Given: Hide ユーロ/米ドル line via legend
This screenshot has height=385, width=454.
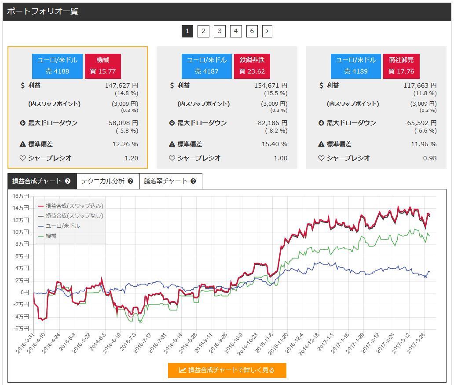Looking at the screenshot, I should [62, 226].
